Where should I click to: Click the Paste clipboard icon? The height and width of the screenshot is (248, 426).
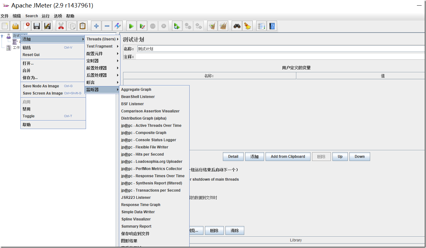pos(83,26)
